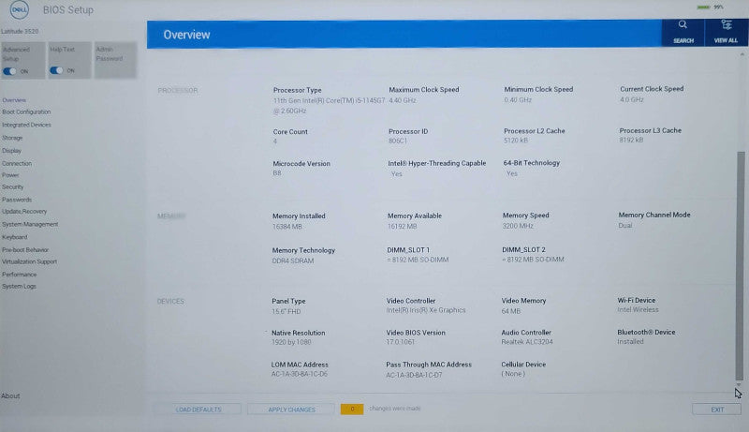Click the scrollbar down arrow
Viewport: 749px width, 432px height.
click(x=739, y=385)
